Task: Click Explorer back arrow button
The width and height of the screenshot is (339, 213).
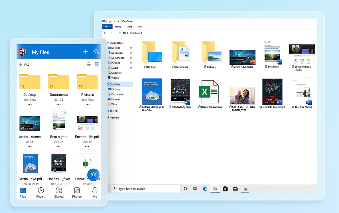Action: pos(105,33)
